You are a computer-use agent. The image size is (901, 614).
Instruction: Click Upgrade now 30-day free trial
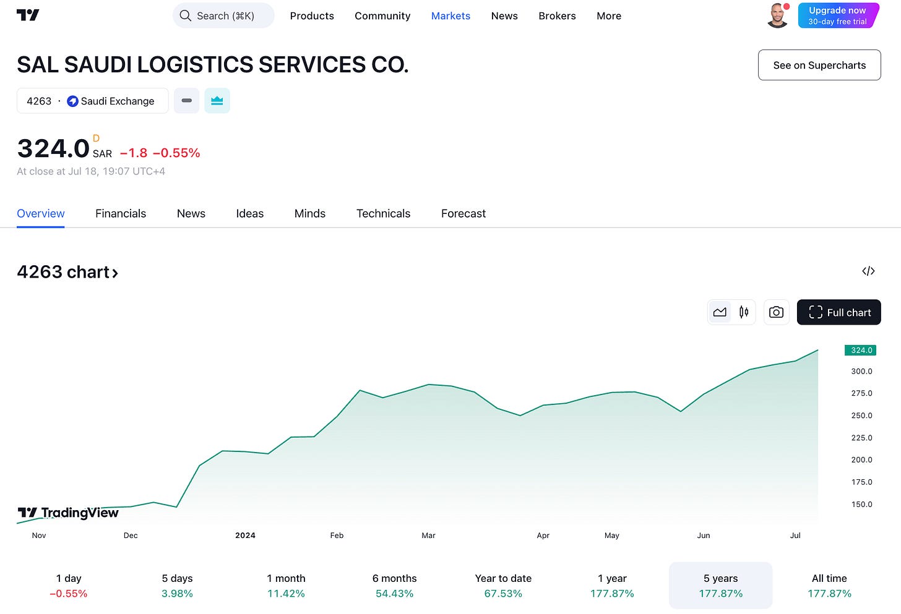point(838,15)
